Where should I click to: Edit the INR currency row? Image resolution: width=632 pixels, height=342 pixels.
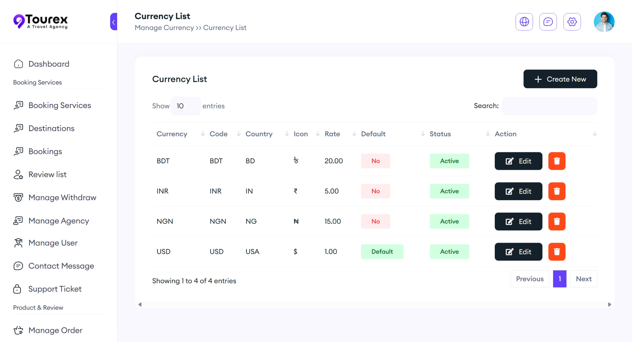click(518, 191)
